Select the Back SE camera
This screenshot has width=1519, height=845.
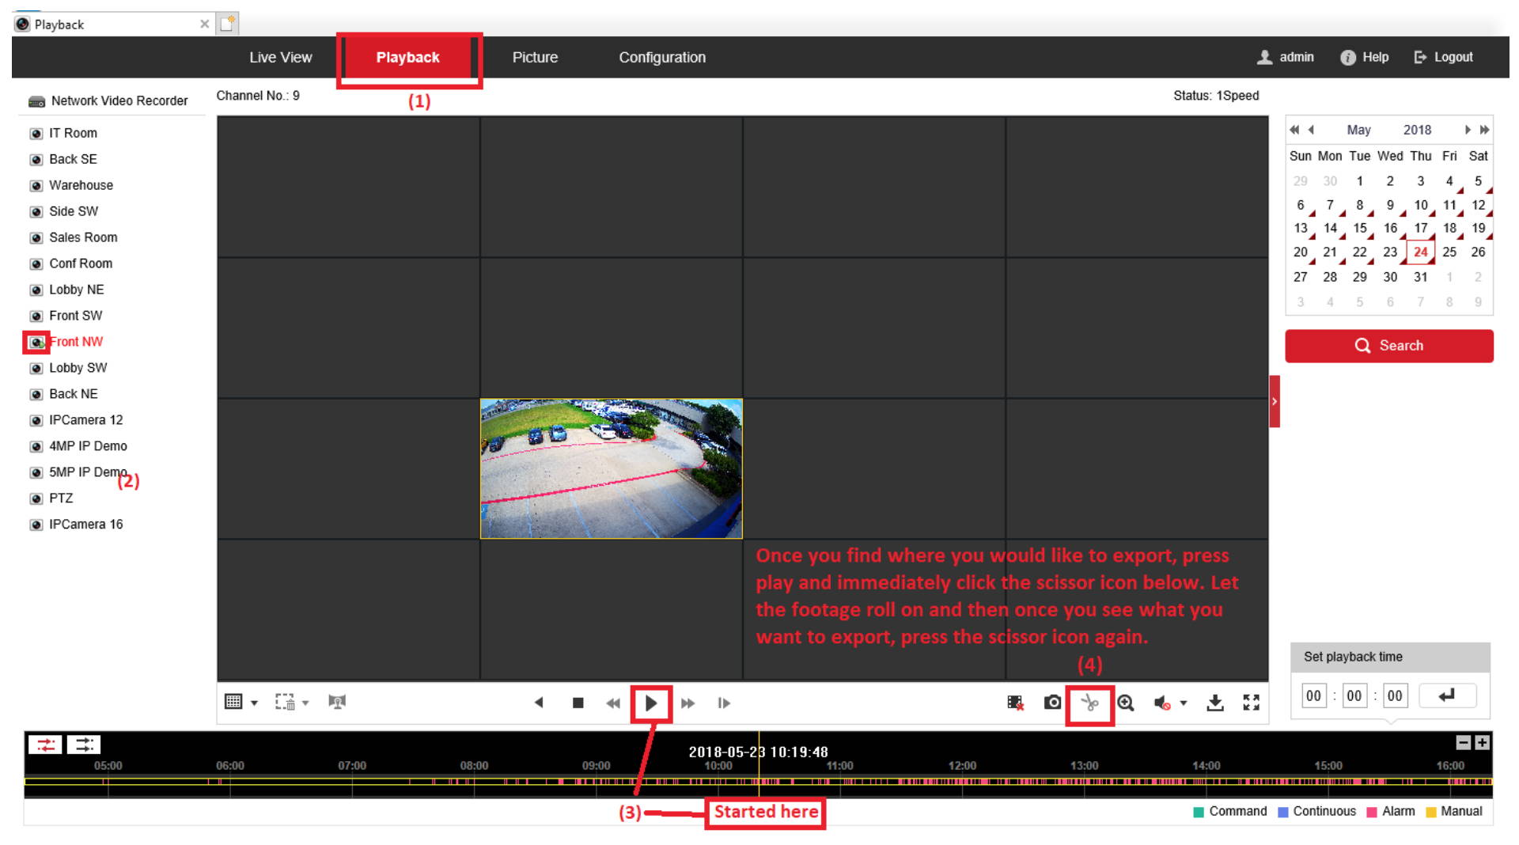(73, 159)
